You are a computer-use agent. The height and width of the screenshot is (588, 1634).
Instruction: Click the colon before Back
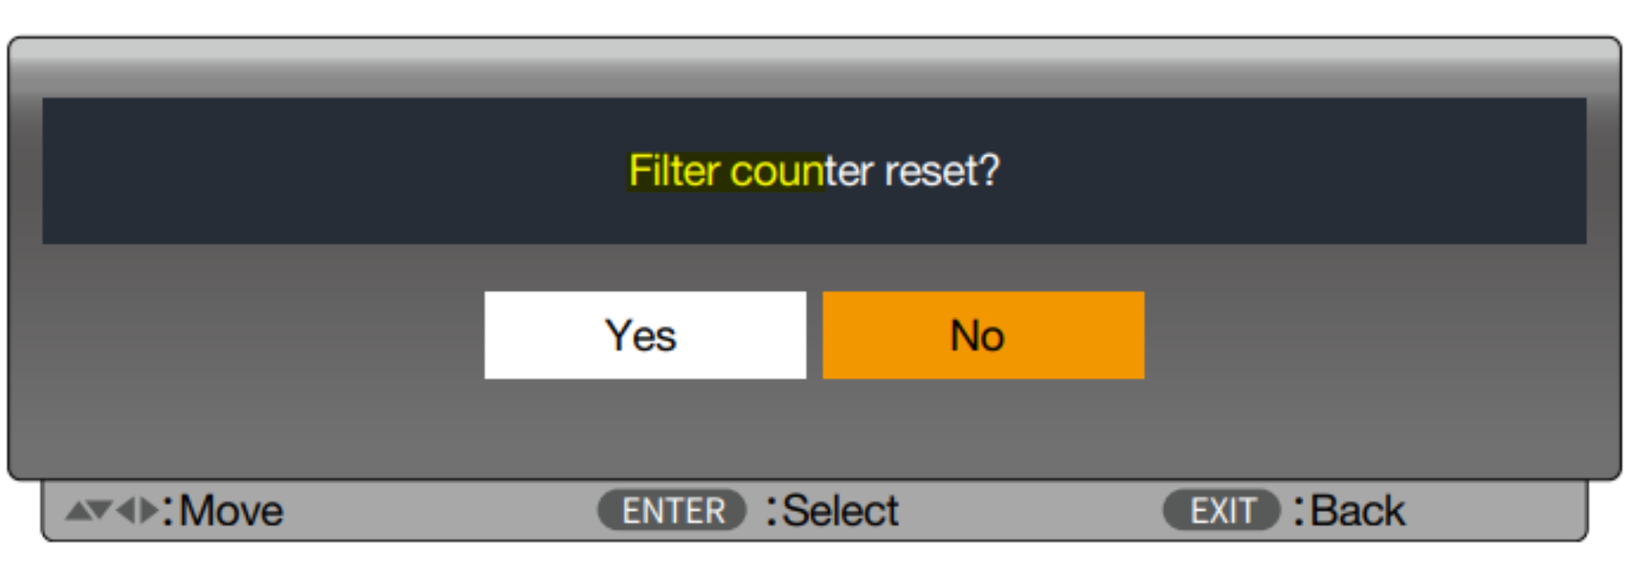(x=1299, y=512)
